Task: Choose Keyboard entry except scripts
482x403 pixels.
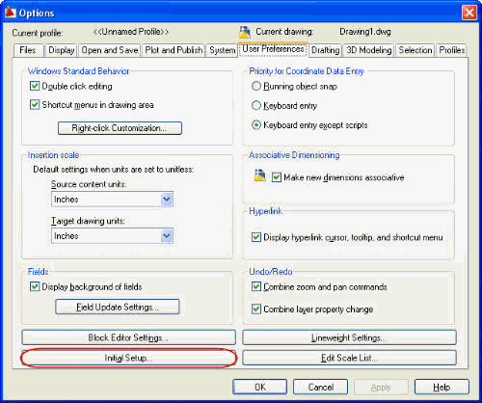Action: click(x=256, y=124)
